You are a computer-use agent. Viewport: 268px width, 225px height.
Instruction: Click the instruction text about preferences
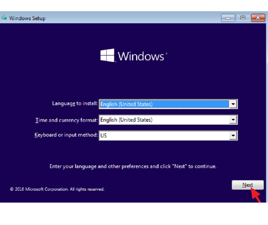[133, 166]
